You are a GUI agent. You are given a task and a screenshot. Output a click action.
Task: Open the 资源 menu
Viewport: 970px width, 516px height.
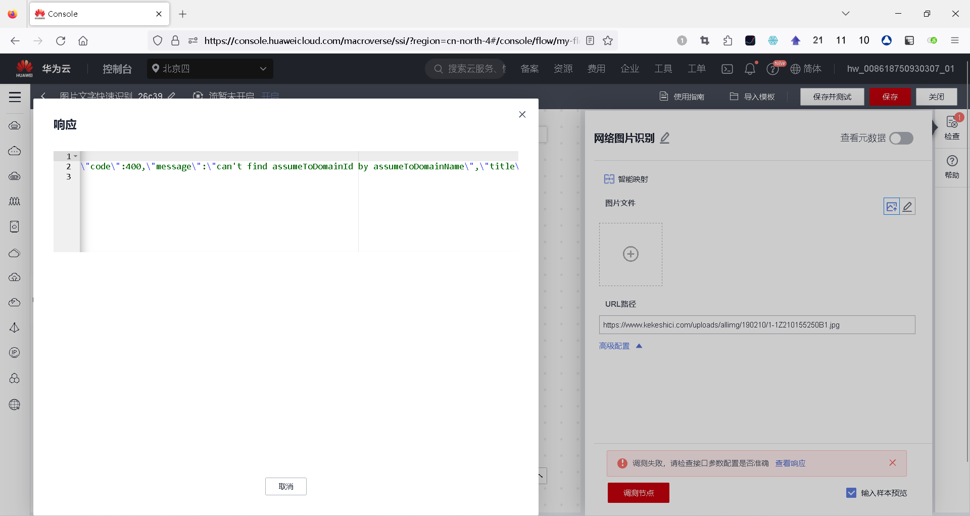coord(563,69)
